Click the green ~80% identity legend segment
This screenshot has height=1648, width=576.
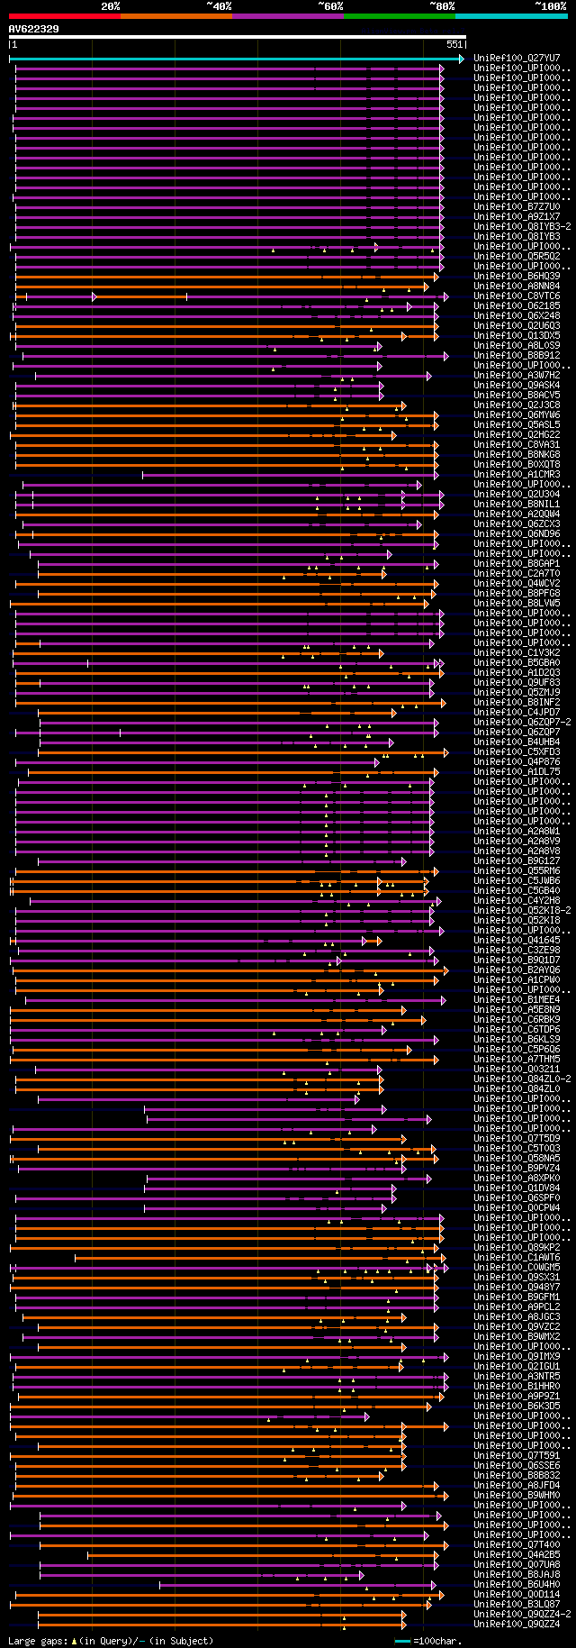(x=399, y=15)
